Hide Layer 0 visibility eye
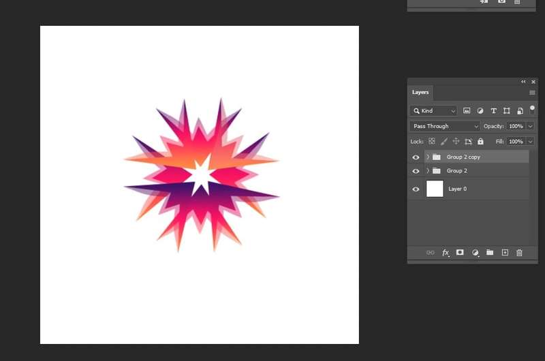545x361 pixels. click(x=416, y=189)
